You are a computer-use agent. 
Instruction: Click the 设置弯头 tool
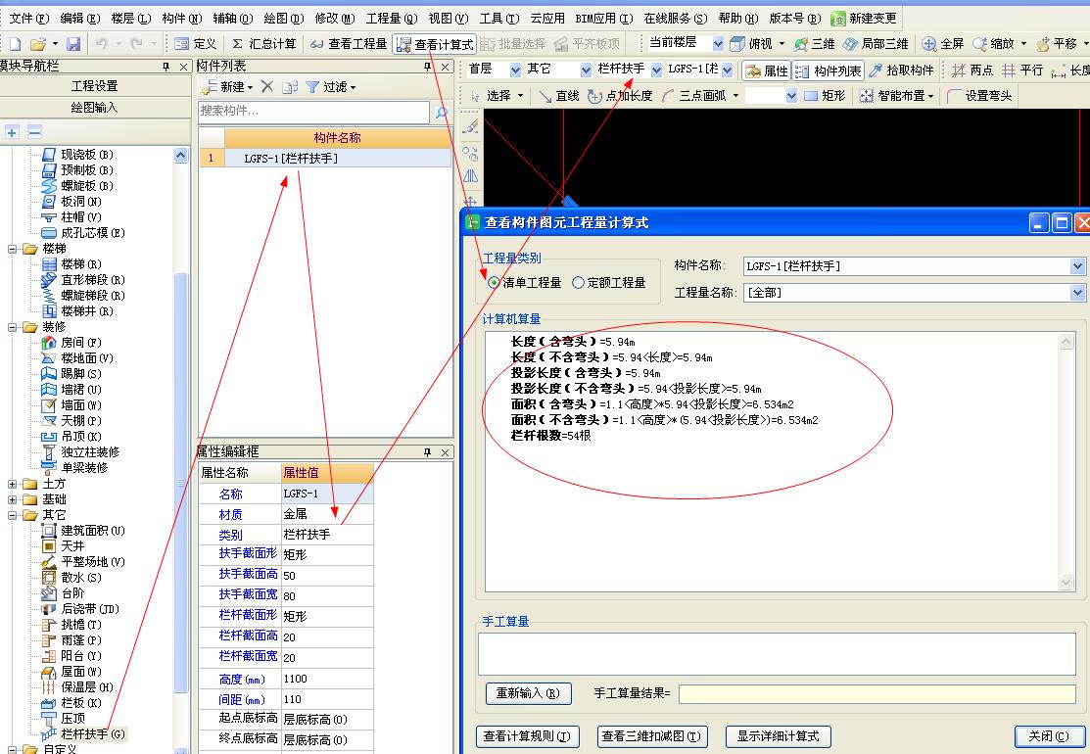[980, 96]
